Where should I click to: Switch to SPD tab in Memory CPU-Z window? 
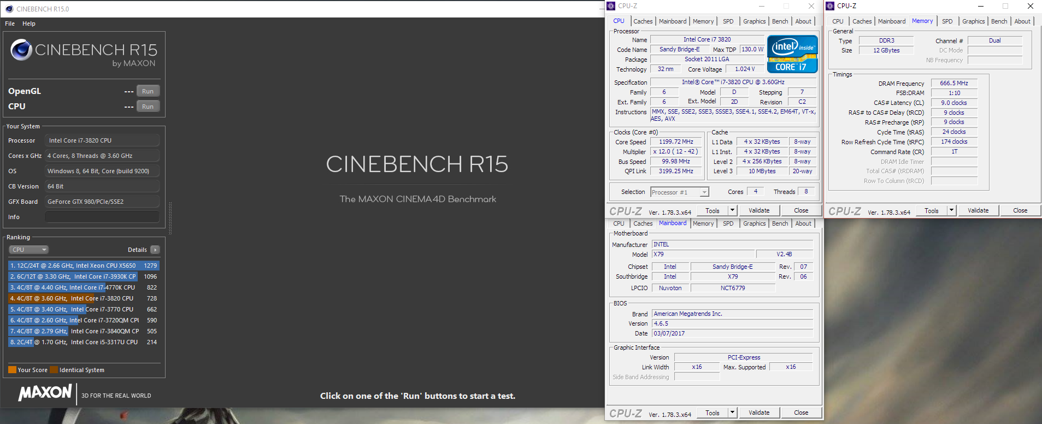947,21
